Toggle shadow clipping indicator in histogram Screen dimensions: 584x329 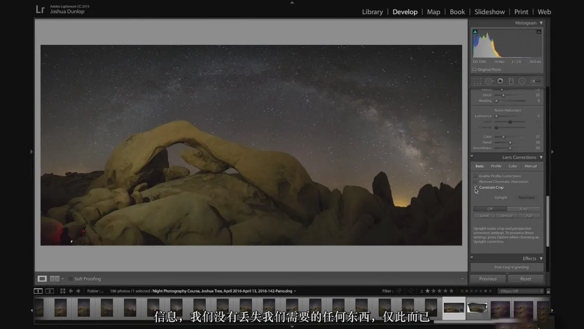coord(475,32)
